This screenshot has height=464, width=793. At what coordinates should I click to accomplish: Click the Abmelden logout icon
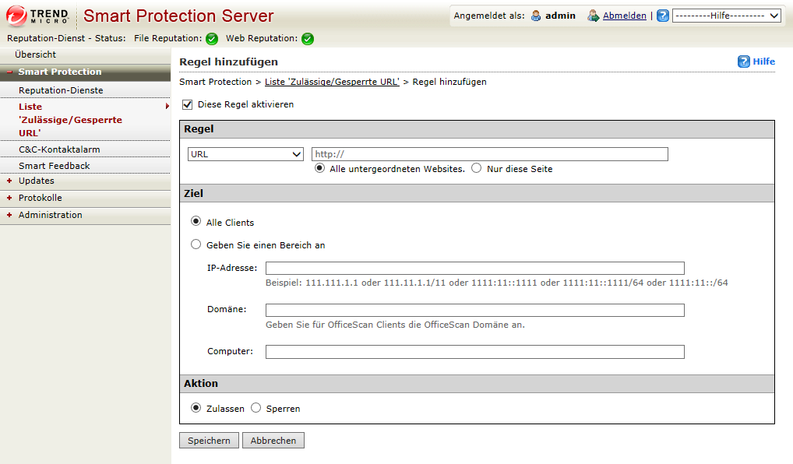click(594, 16)
